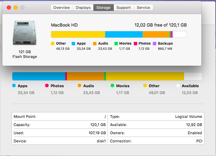Screen dimensions: 216x156
Task: Click the '48,13 GB' Other value
Action: [x=63, y=49]
